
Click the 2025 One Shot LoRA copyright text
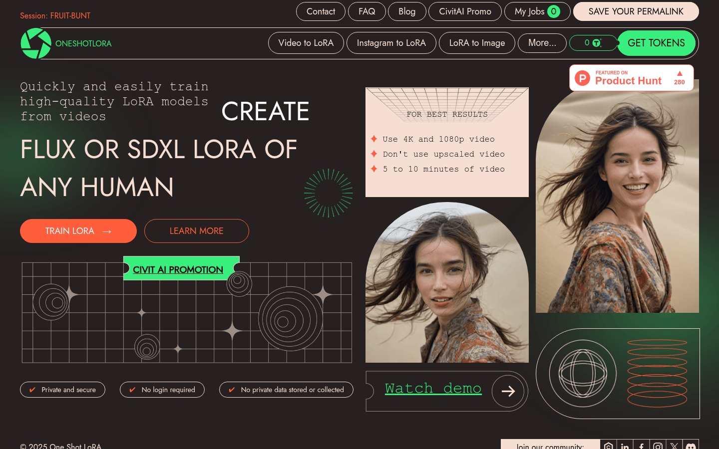[x=60, y=446]
